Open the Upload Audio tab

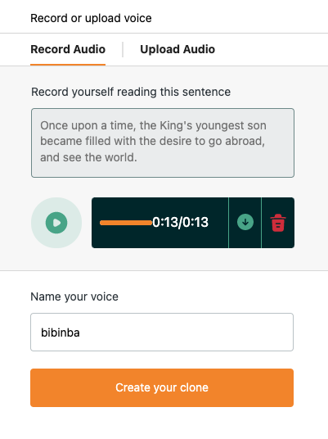pos(177,49)
